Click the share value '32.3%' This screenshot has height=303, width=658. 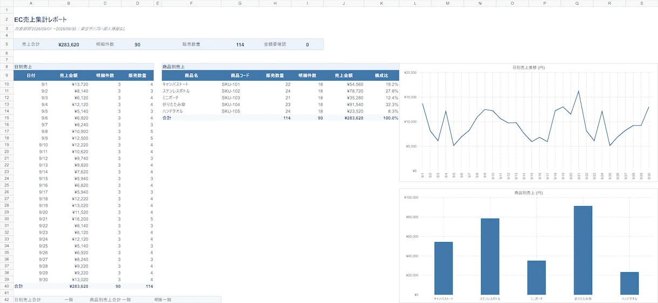[392, 104]
